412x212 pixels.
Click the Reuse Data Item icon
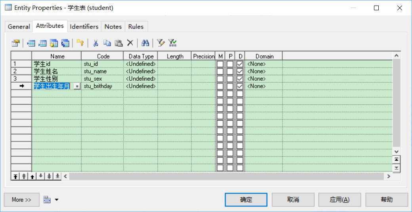click(65, 43)
